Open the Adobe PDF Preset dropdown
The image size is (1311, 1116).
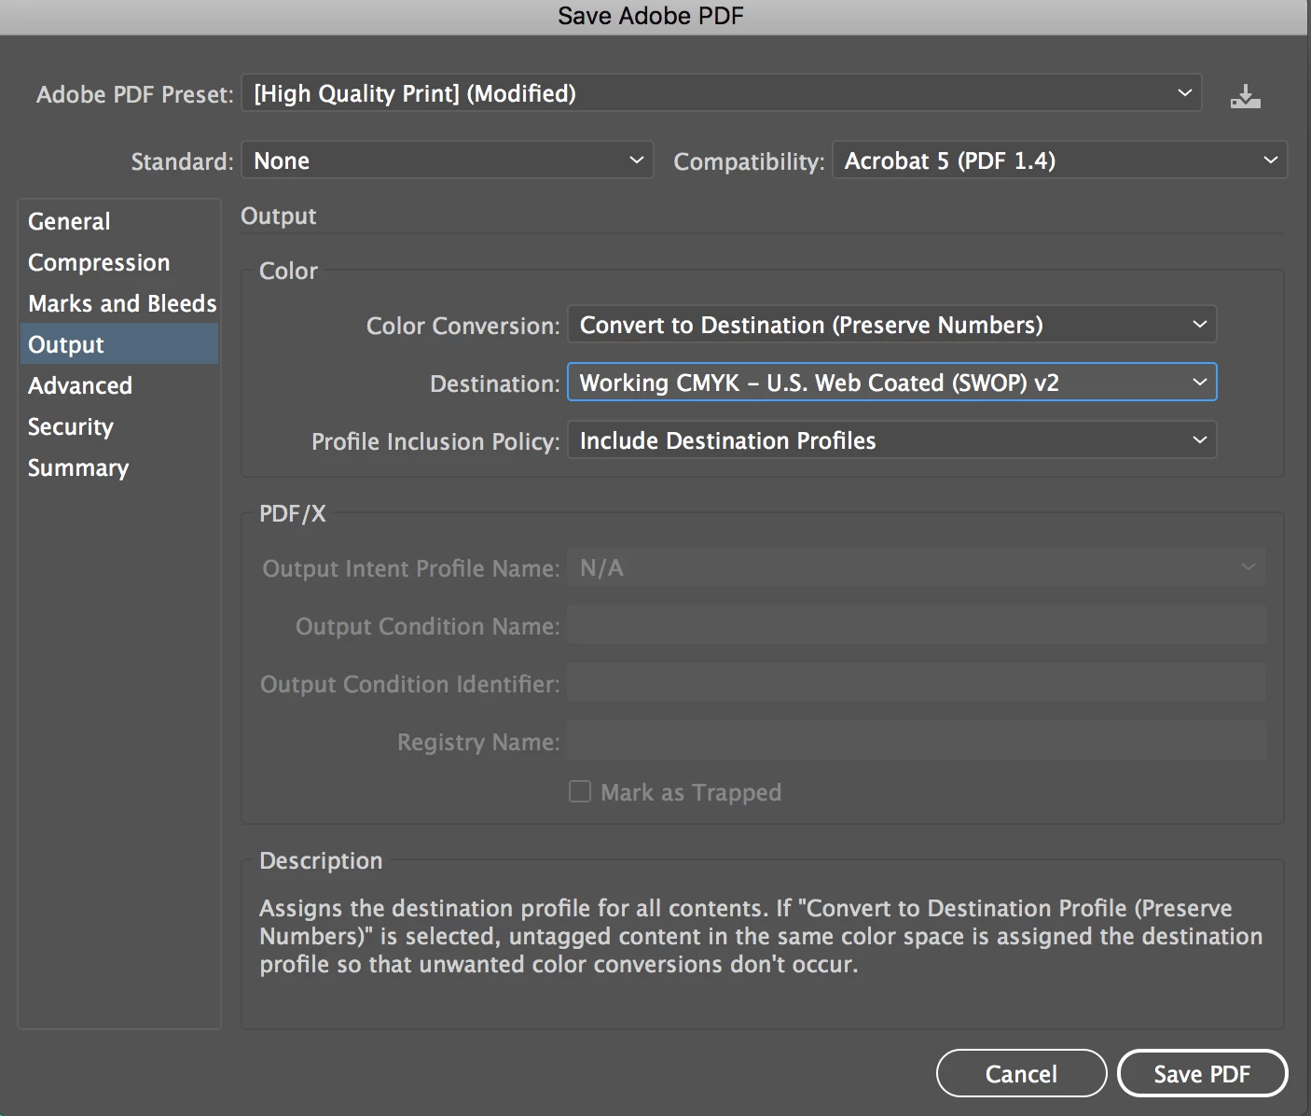721,93
